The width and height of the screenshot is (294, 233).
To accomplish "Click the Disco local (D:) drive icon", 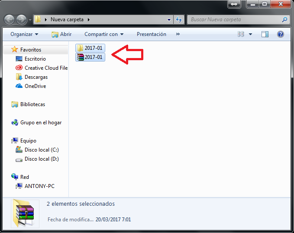I will tap(19, 160).
